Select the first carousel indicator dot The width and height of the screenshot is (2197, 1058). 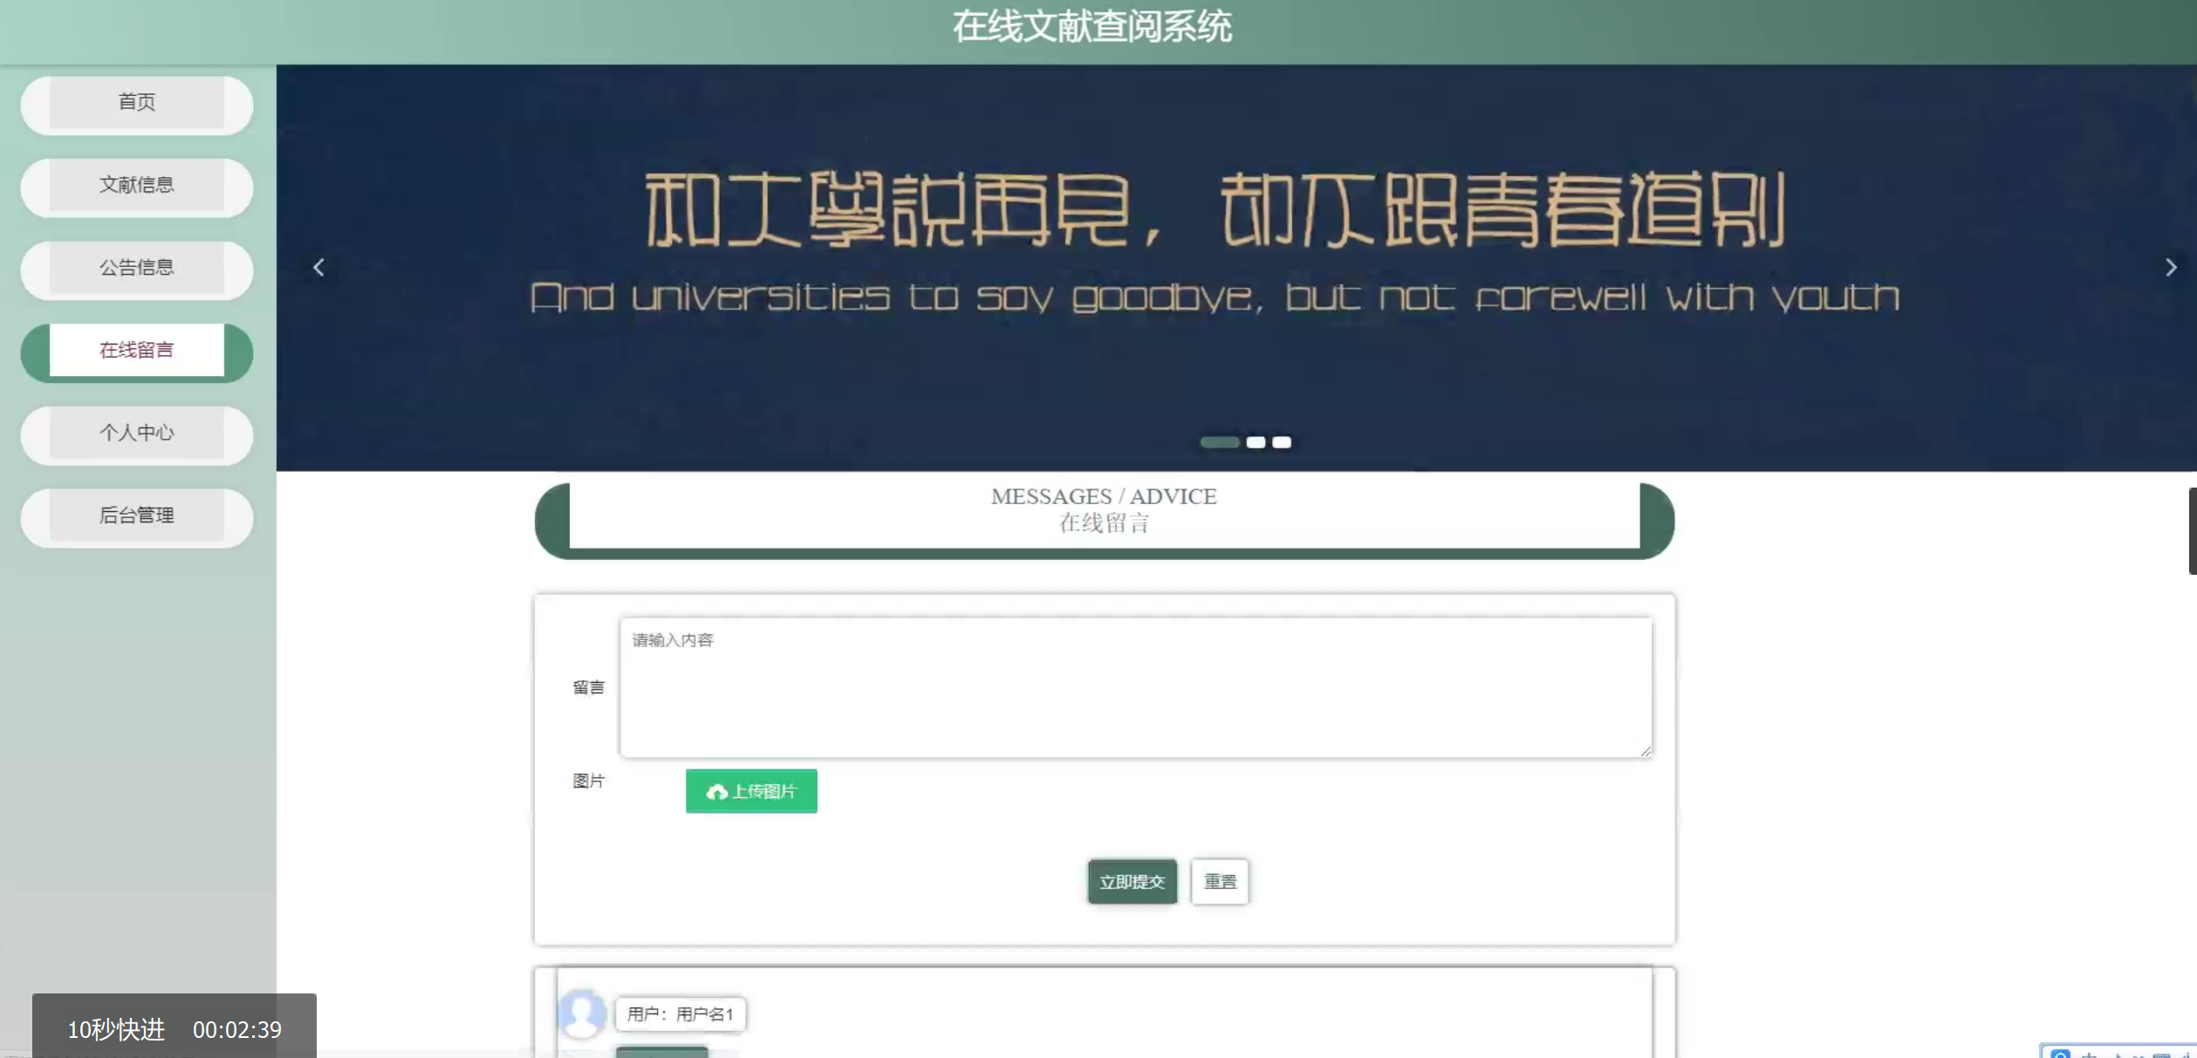pyautogui.click(x=1219, y=442)
